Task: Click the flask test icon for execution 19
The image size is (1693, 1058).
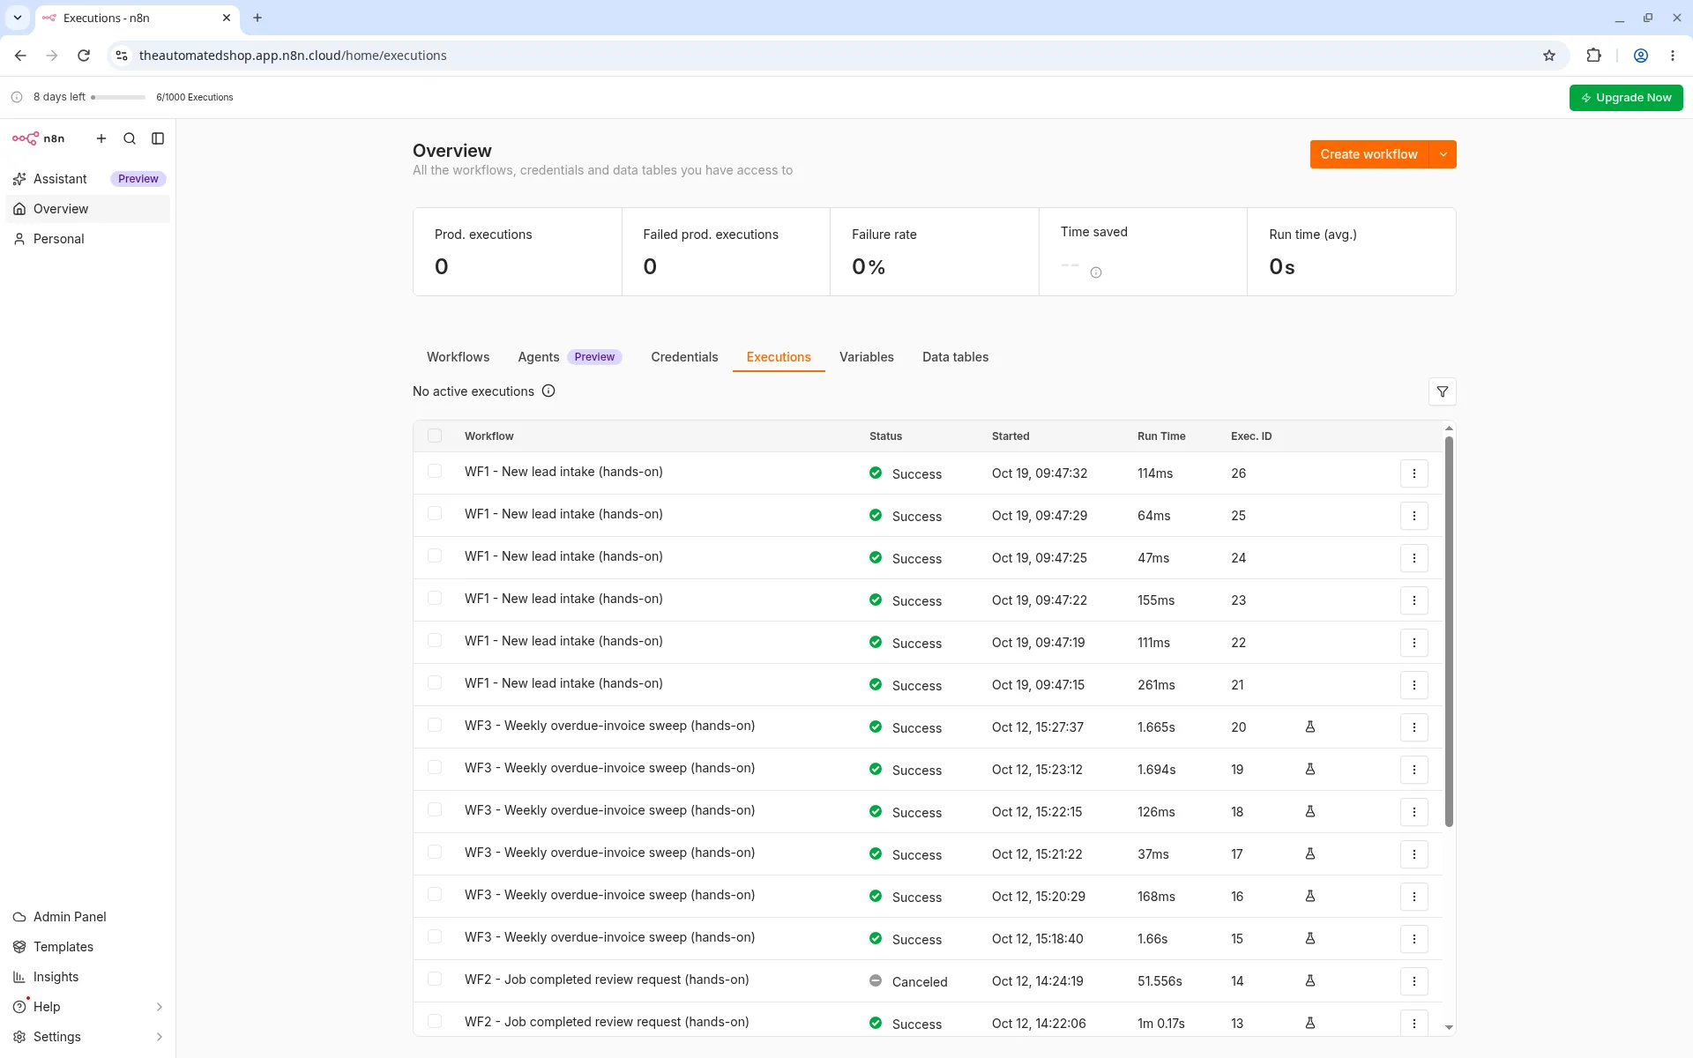Action: pyautogui.click(x=1310, y=769)
